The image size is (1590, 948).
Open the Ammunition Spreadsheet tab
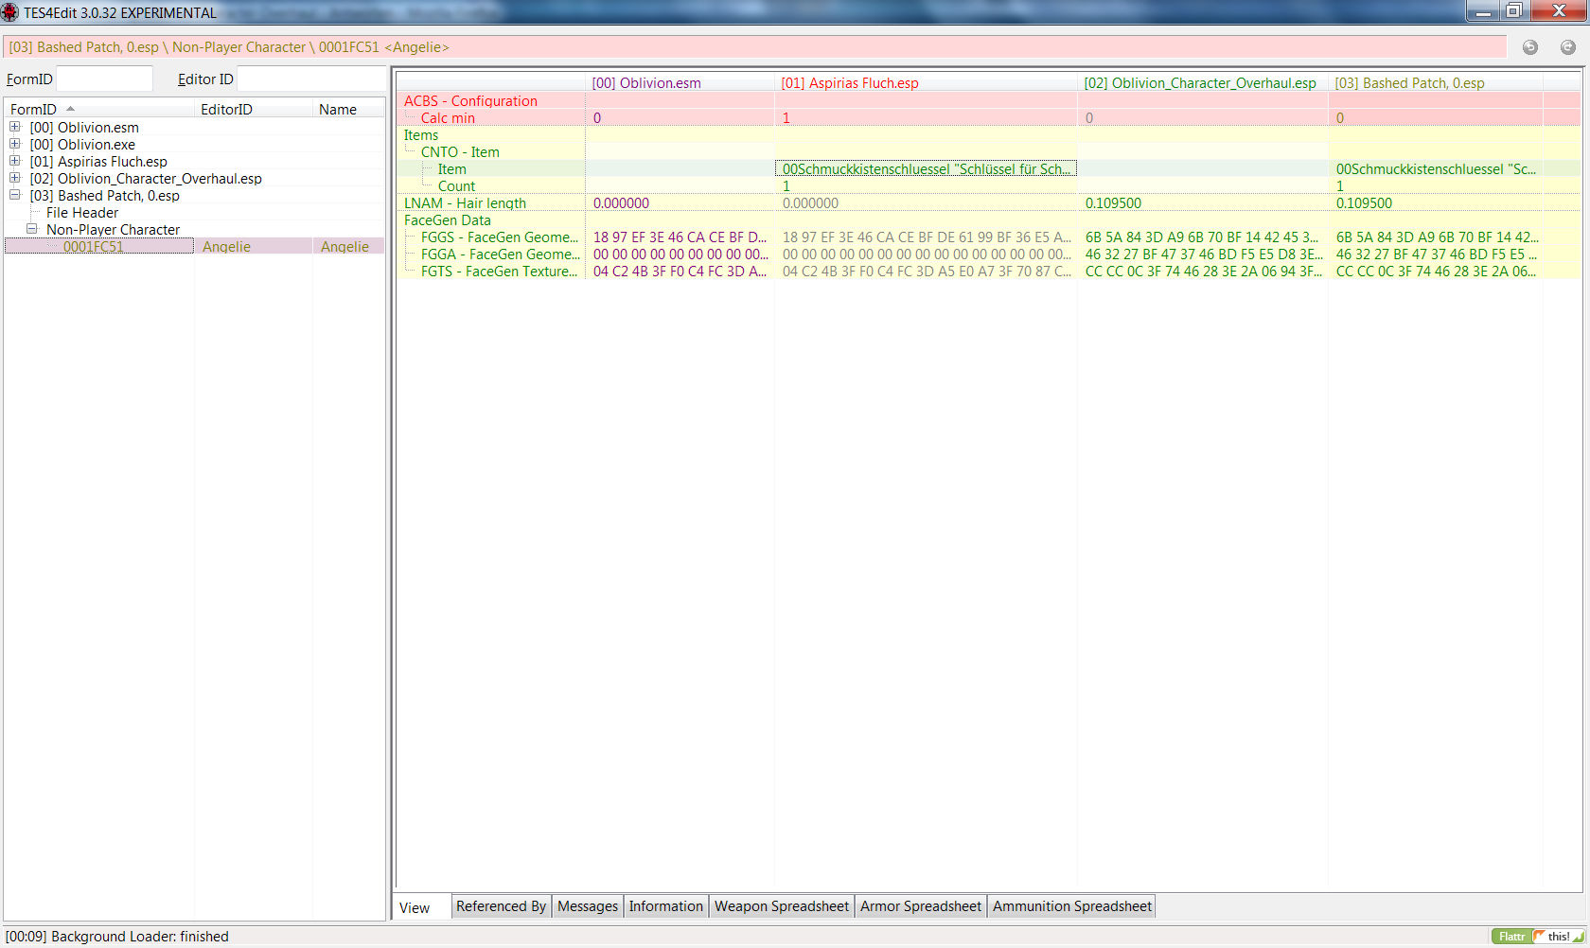coord(1071,906)
